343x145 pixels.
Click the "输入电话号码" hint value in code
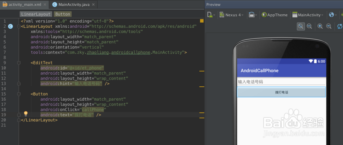[87, 84]
